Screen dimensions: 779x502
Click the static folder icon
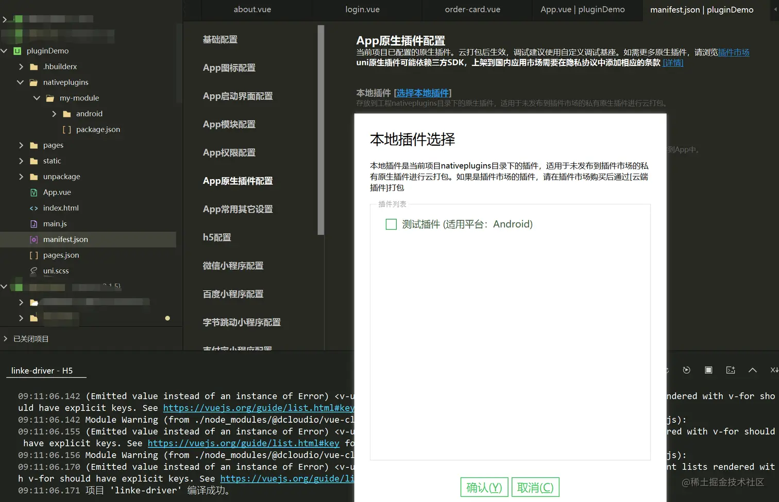[x=34, y=161]
